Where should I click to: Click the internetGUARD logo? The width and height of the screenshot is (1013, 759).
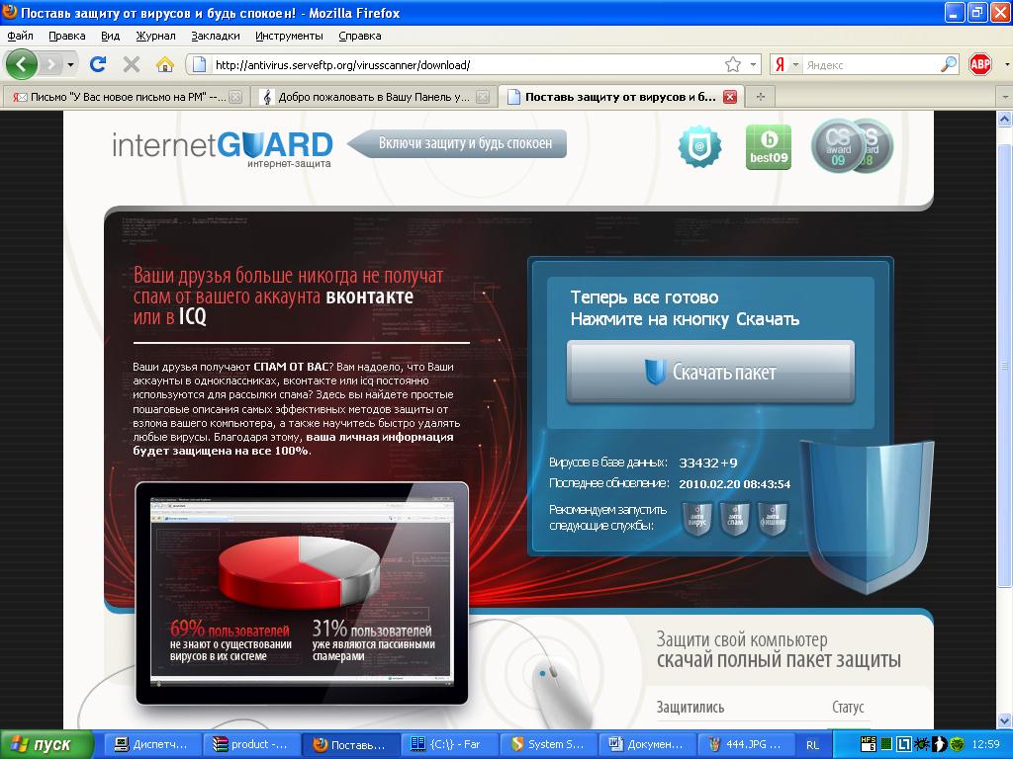point(223,148)
